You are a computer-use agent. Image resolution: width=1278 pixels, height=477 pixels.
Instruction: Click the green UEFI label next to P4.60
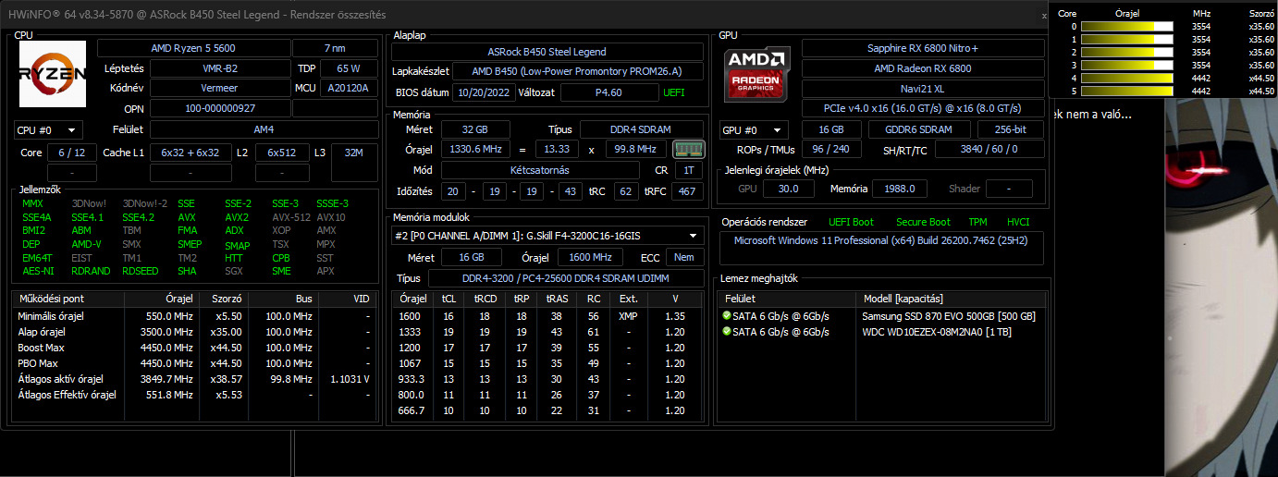pyautogui.click(x=674, y=92)
